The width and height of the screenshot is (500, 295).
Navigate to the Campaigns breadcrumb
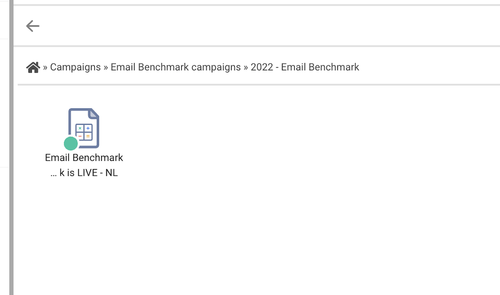click(75, 67)
